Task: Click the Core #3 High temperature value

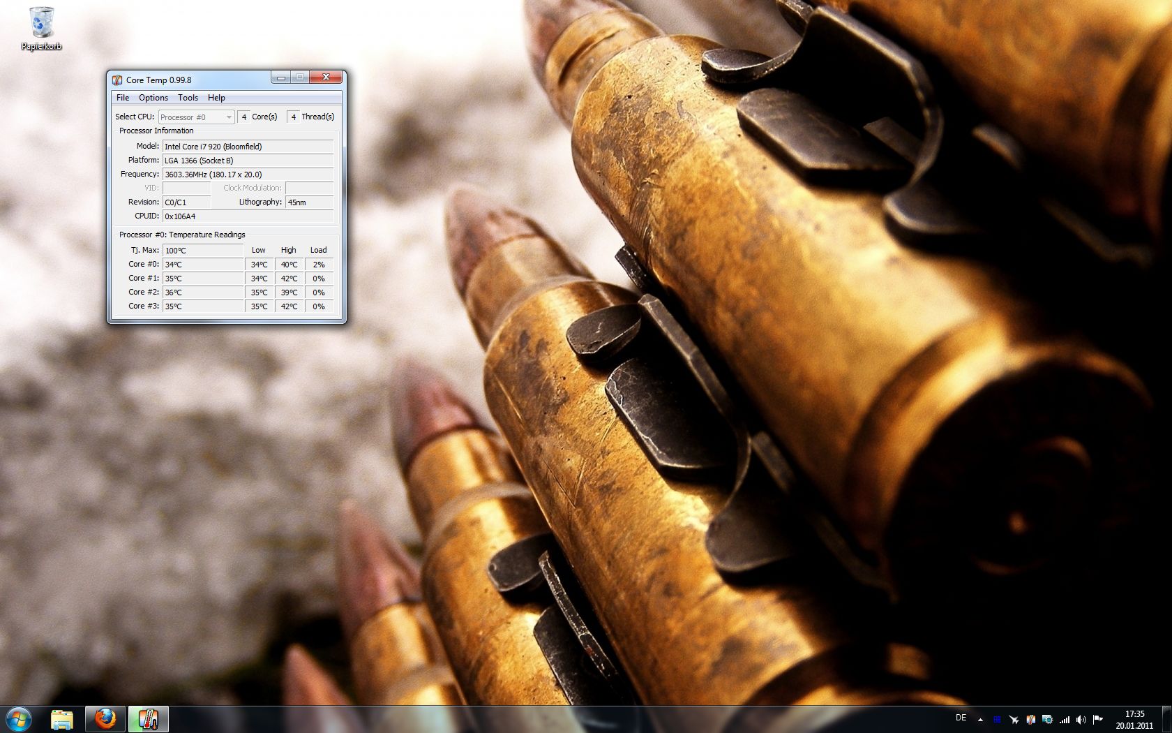Action: (289, 306)
